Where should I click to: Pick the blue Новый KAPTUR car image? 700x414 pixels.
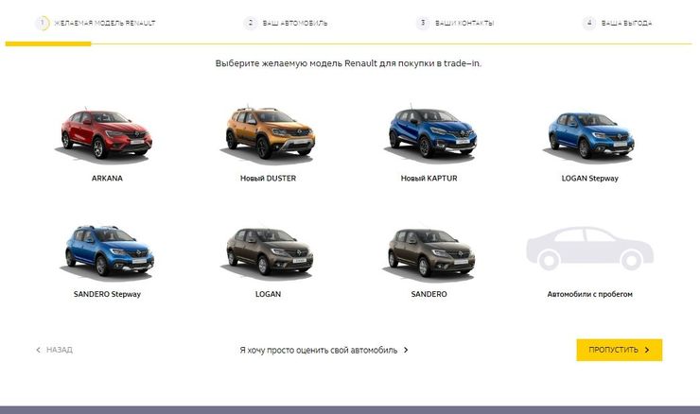[x=429, y=133]
